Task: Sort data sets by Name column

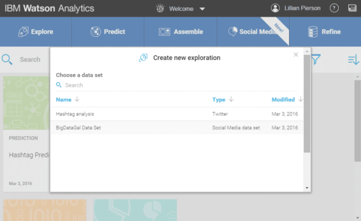Action: click(63, 99)
